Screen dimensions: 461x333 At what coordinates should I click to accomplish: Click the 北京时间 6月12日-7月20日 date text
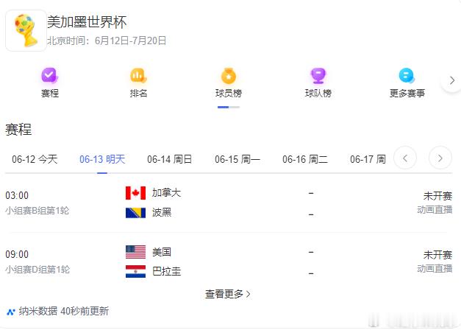coord(107,41)
